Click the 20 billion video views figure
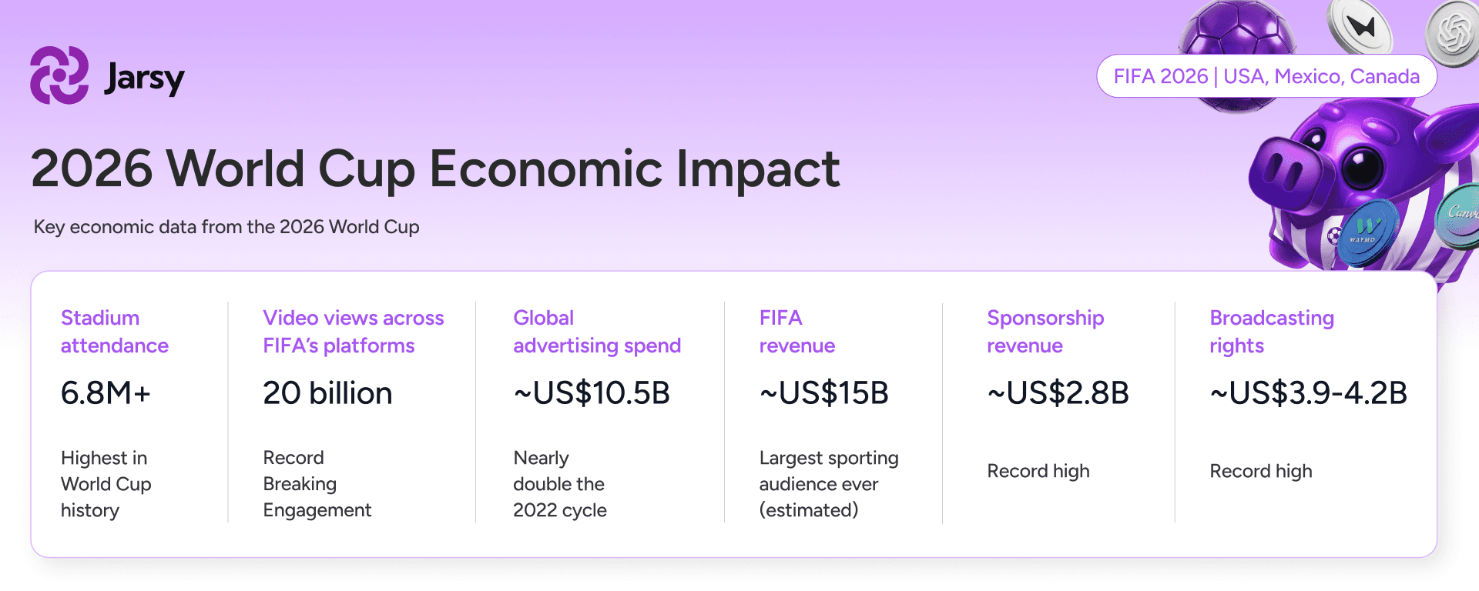 pyautogui.click(x=327, y=393)
